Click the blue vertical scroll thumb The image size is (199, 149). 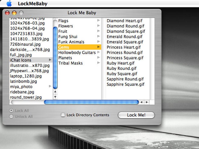click(x=55, y=58)
